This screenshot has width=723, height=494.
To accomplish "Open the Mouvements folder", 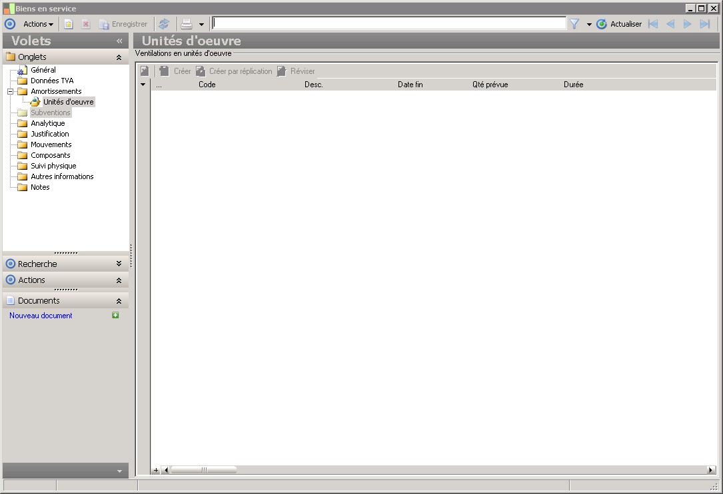I will click(51, 144).
